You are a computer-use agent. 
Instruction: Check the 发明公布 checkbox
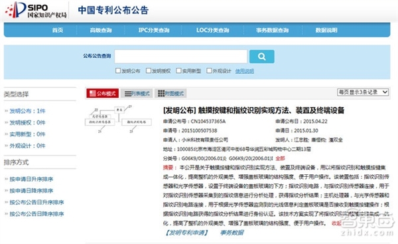click(118, 70)
